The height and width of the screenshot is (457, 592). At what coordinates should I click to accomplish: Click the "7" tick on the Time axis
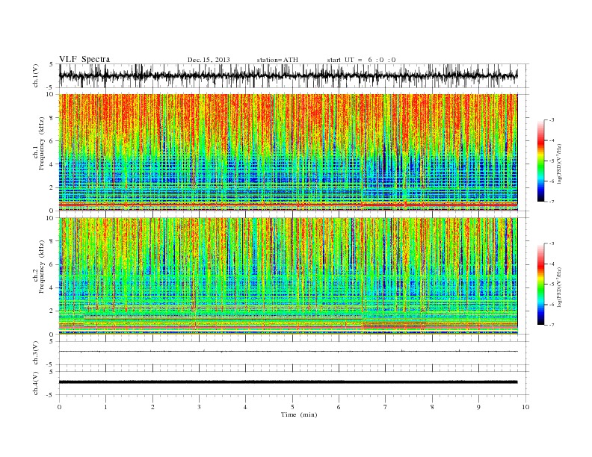click(386, 407)
